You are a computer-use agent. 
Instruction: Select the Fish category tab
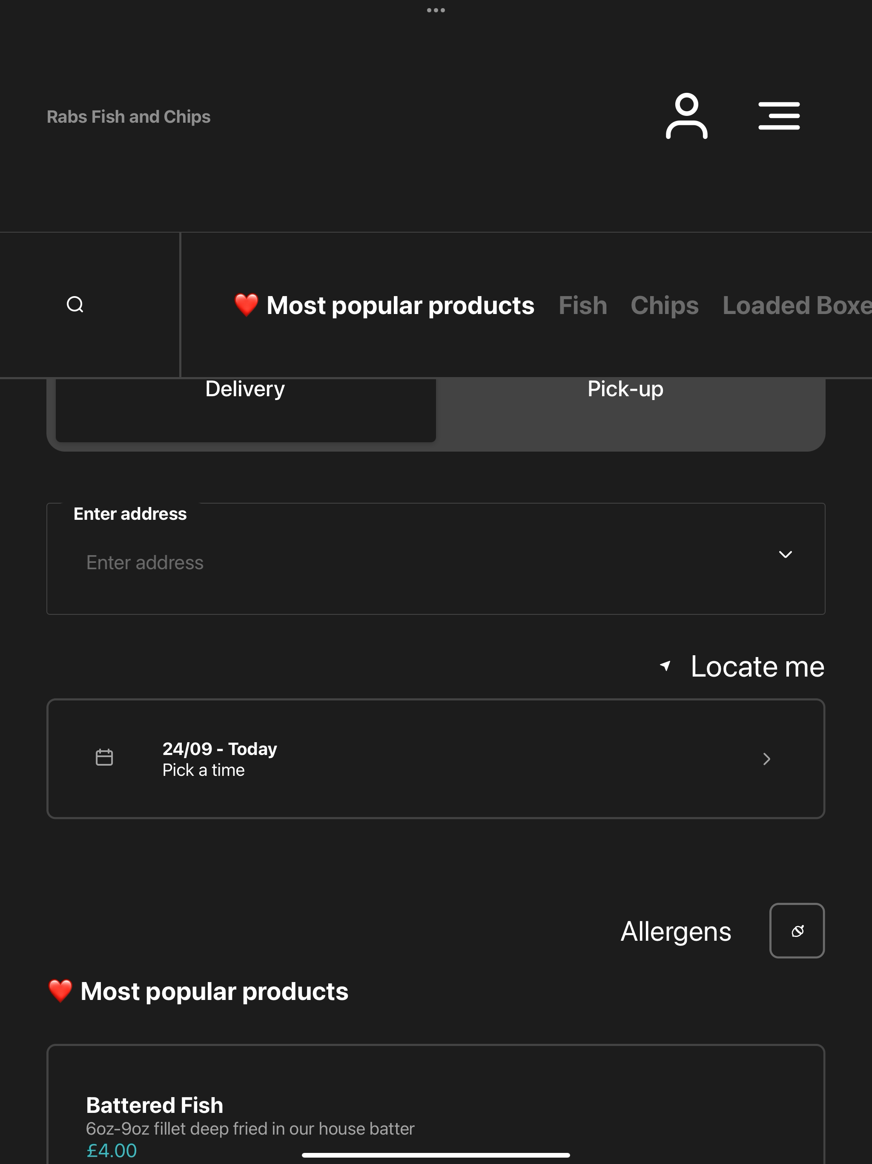tap(583, 306)
